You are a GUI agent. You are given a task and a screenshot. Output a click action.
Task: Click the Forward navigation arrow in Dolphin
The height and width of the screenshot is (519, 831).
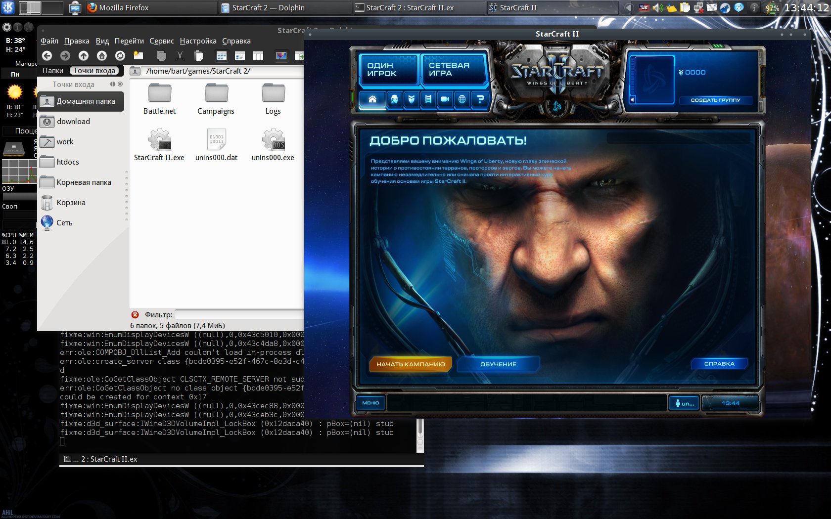(65, 56)
